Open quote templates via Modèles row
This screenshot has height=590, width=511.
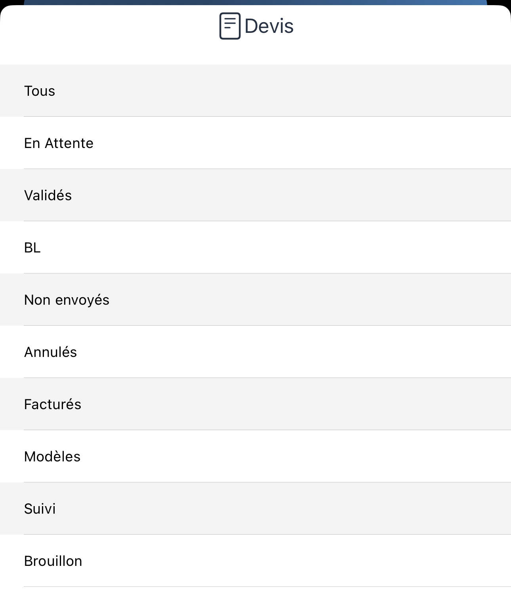tap(255, 456)
